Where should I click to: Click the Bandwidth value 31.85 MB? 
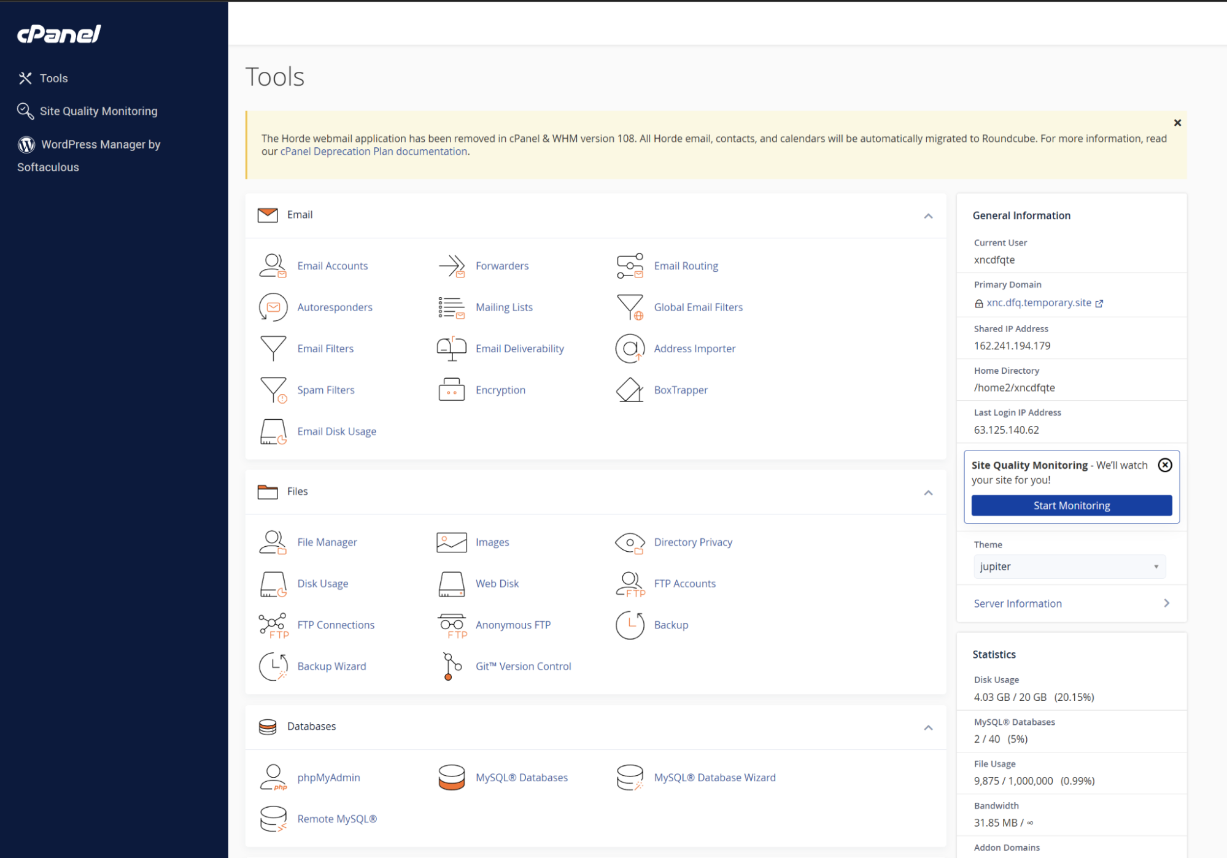pos(995,823)
